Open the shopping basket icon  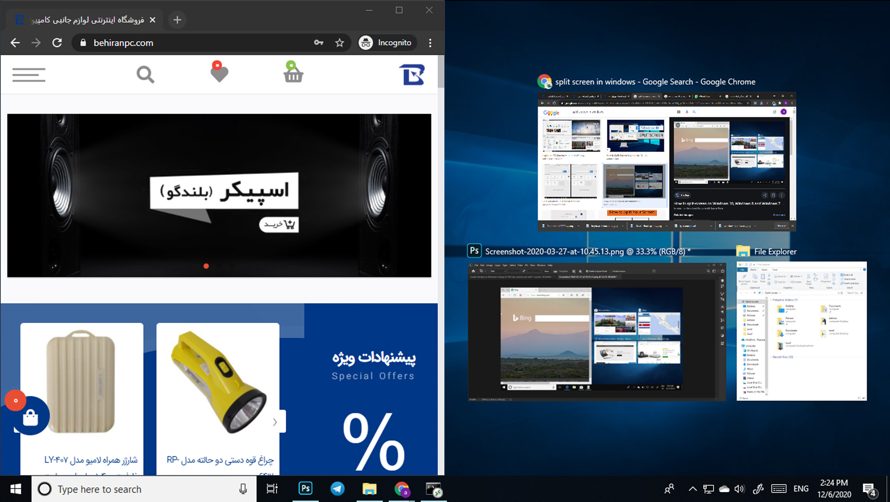293,74
